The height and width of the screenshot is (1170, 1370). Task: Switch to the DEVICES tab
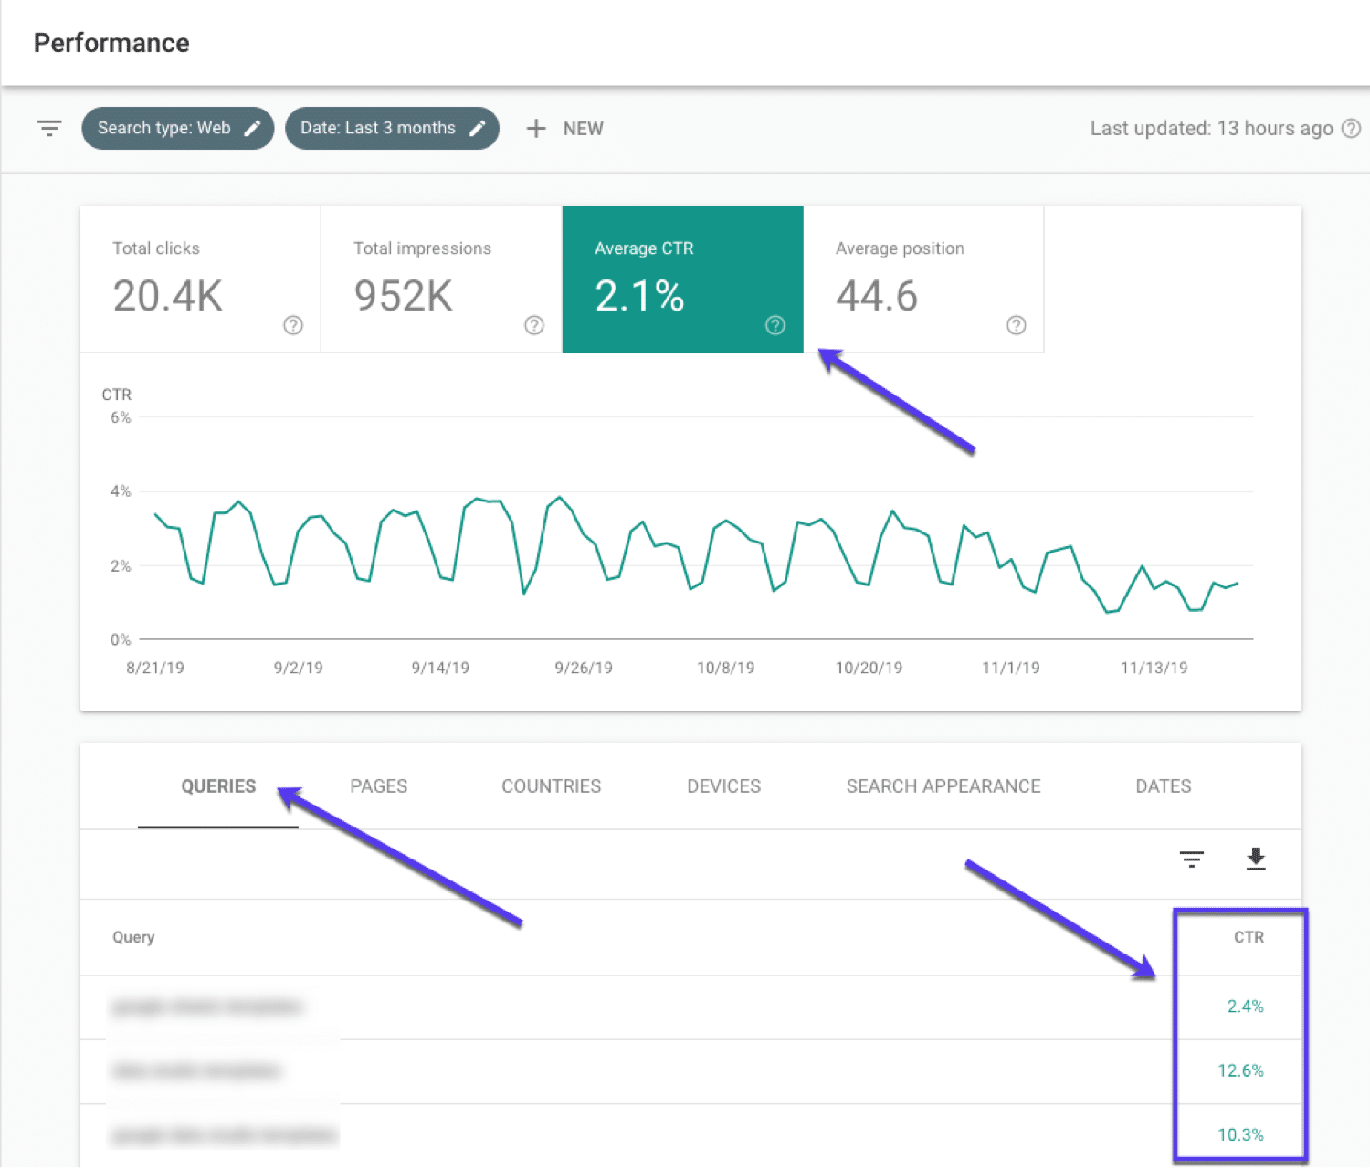(x=723, y=786)
